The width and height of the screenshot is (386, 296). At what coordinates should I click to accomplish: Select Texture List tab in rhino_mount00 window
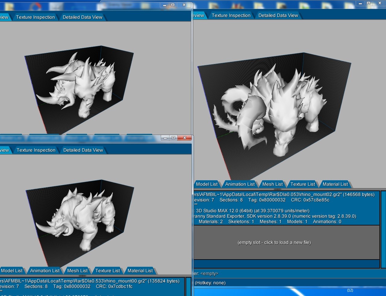point(107,271)
